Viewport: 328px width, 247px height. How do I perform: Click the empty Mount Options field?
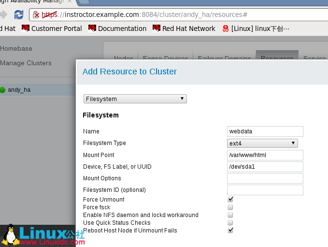point(265,178)
